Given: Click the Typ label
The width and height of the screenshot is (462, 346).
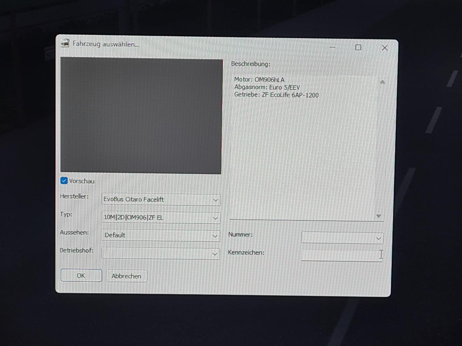Looking at the screenshot, I should click(66, 214).
